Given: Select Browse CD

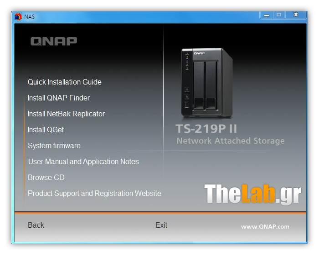Looking at the screenshot, I should (x=46, y=178).
